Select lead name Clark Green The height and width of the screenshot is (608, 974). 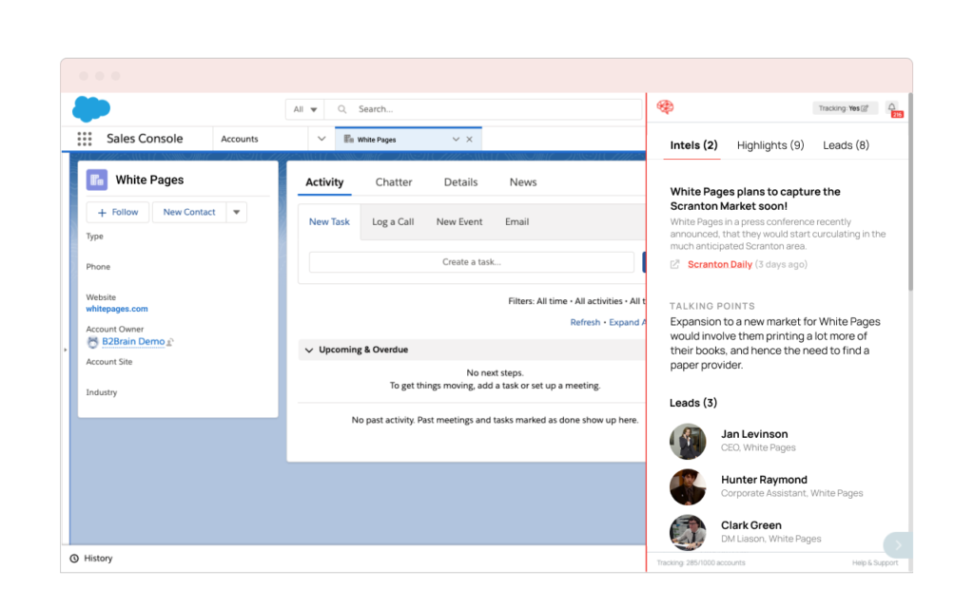[751, 525]
